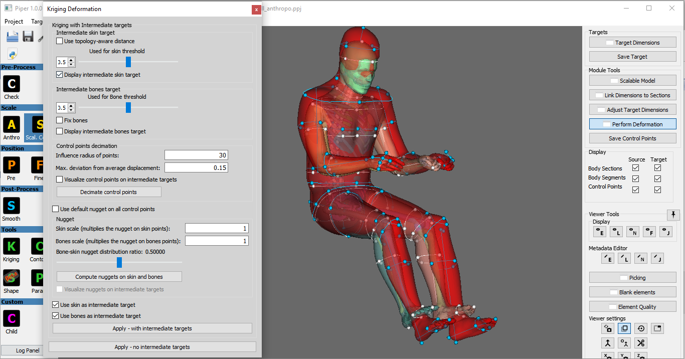Viewport: 685px width, 359px height.
Task: Open the Child custom module
Action: coord(12,318)
